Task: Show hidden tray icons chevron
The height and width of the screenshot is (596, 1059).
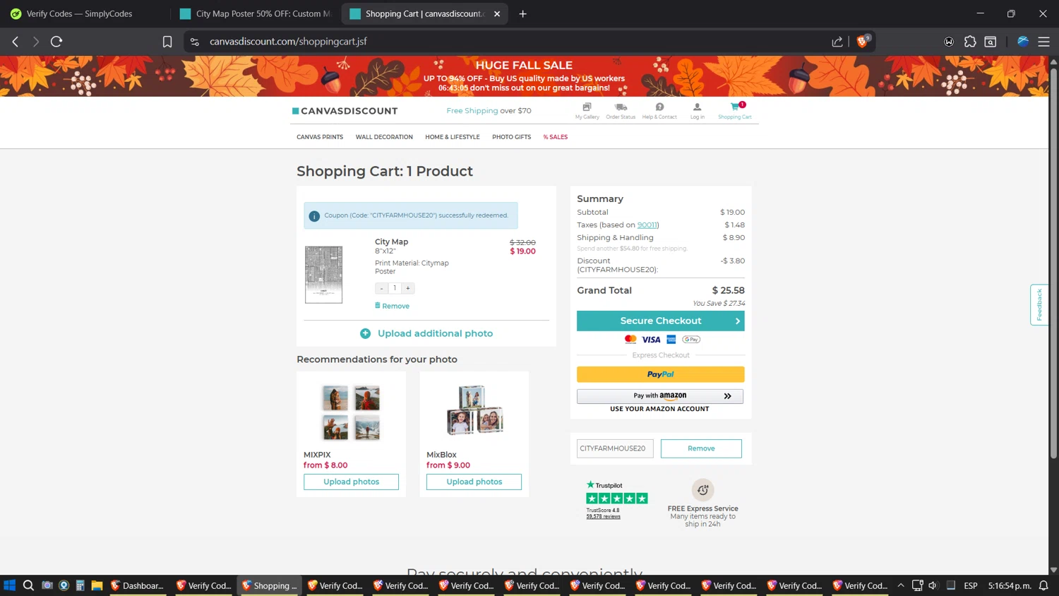Action: tap(901, 585)
